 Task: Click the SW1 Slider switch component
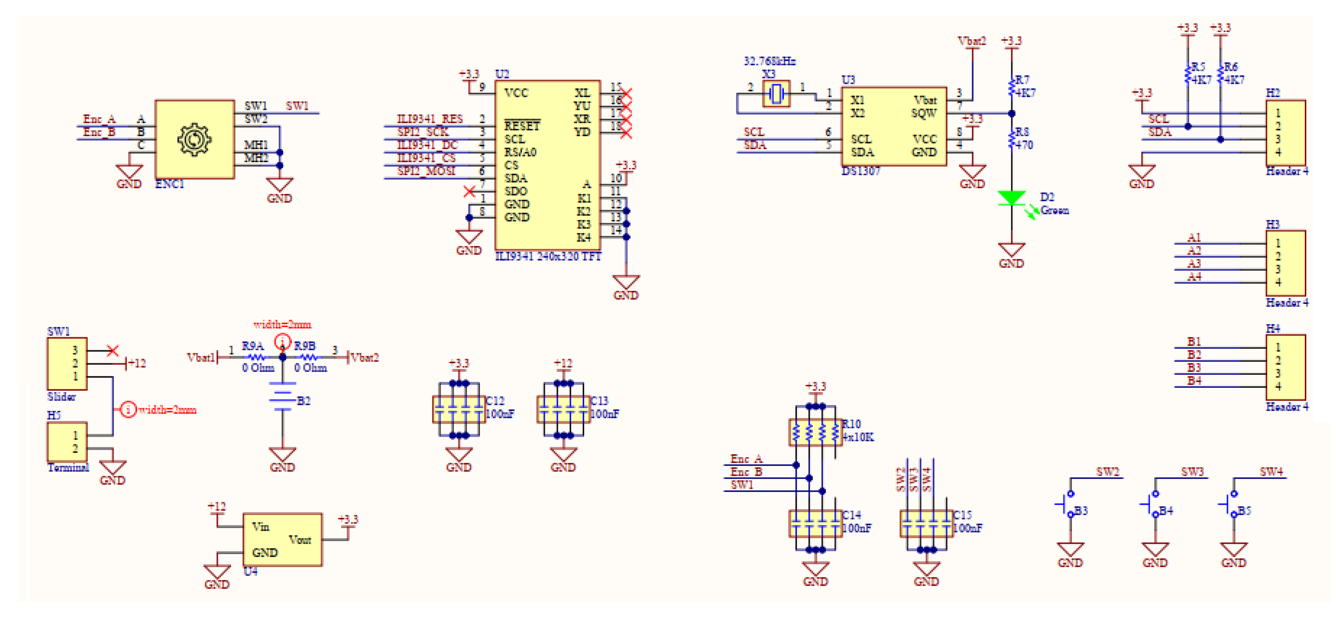(67, 363)
